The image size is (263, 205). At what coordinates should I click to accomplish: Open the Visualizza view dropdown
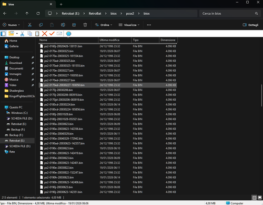point(129,25)
